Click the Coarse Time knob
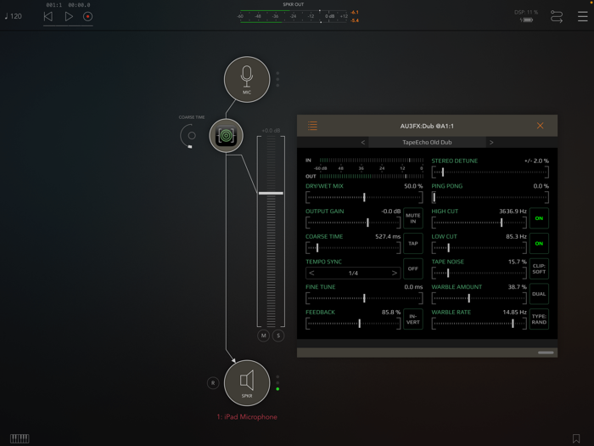 pyautogui.click(x=189, y=136)
